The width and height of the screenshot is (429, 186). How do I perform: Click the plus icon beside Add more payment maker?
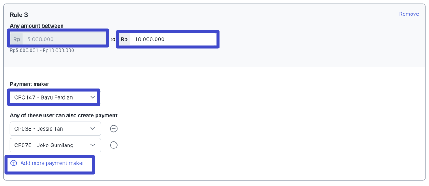[14, 163]
